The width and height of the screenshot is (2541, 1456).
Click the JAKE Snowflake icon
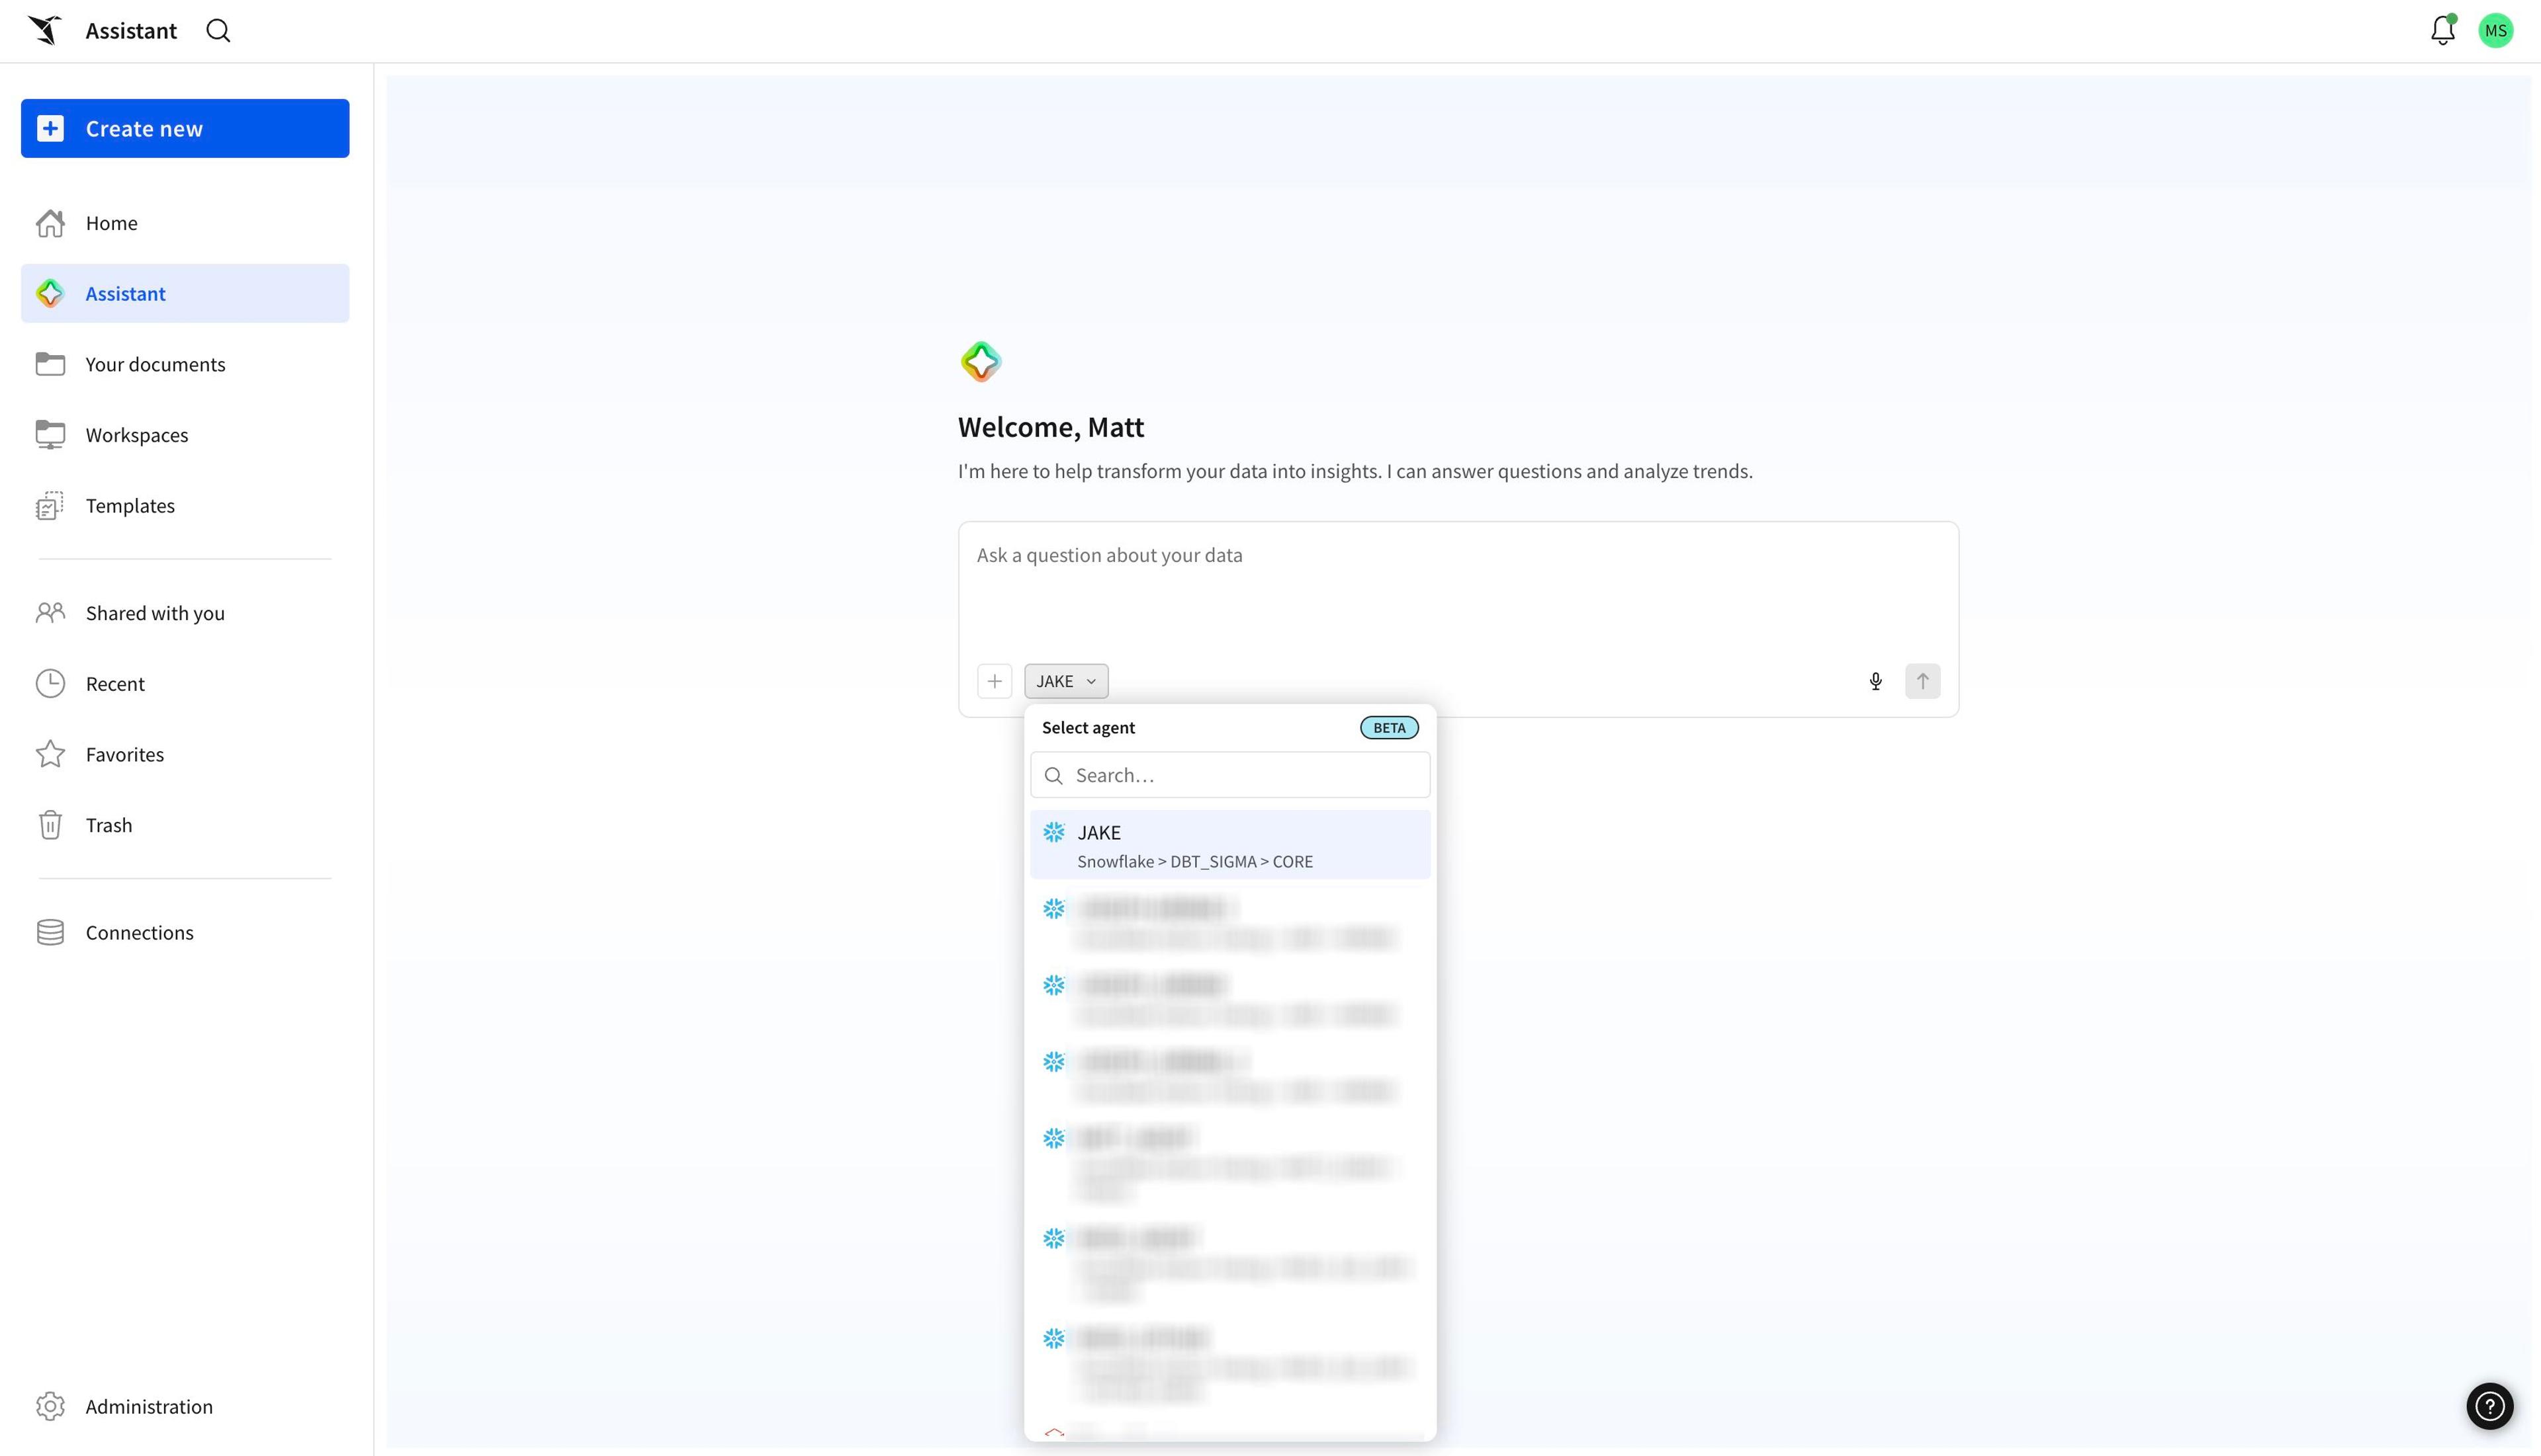coord(1054,832)
